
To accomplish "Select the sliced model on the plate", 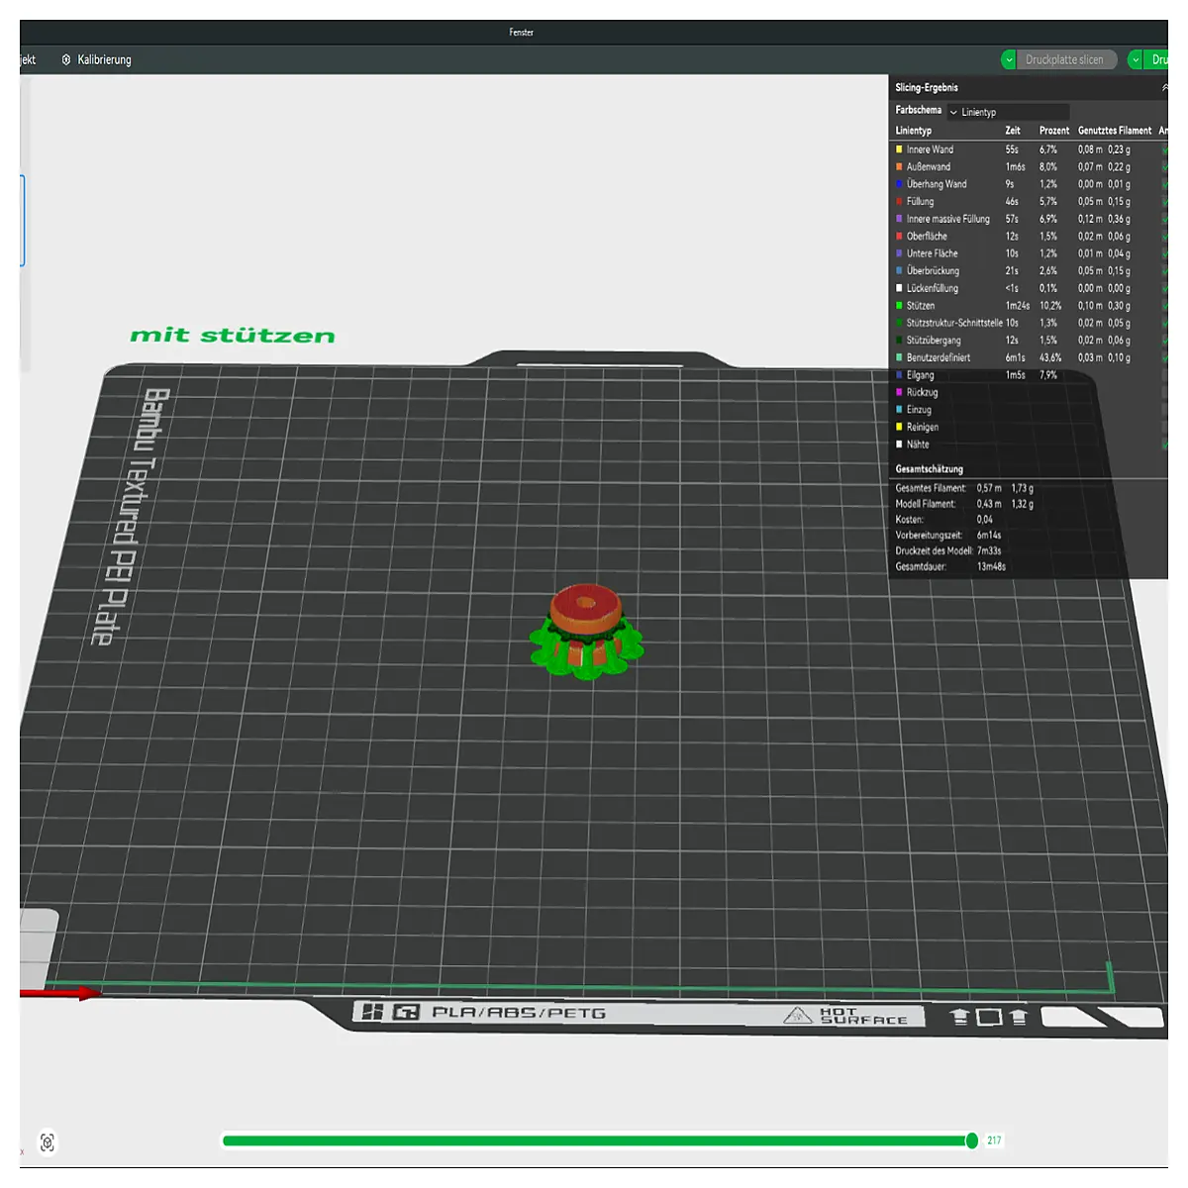I will (x=586, y=632).
